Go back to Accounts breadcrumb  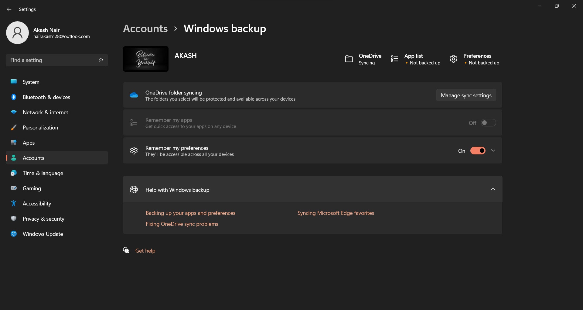coord(145,29)
